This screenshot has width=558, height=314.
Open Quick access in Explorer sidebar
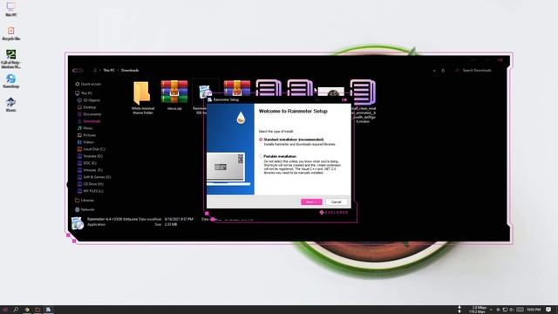[88, 84]
